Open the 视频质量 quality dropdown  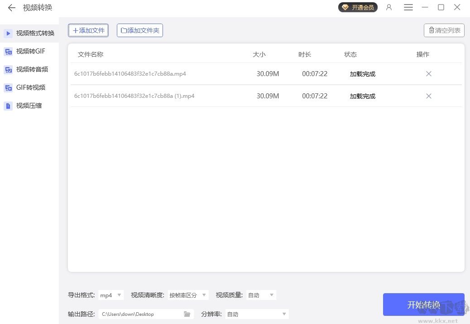[261, 295]
